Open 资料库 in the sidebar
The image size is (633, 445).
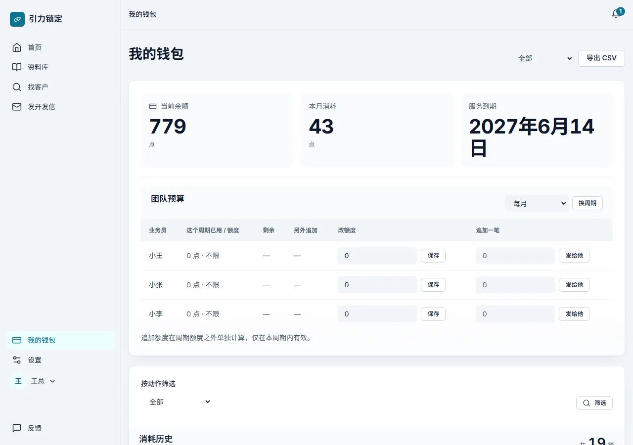pos(60,67)
